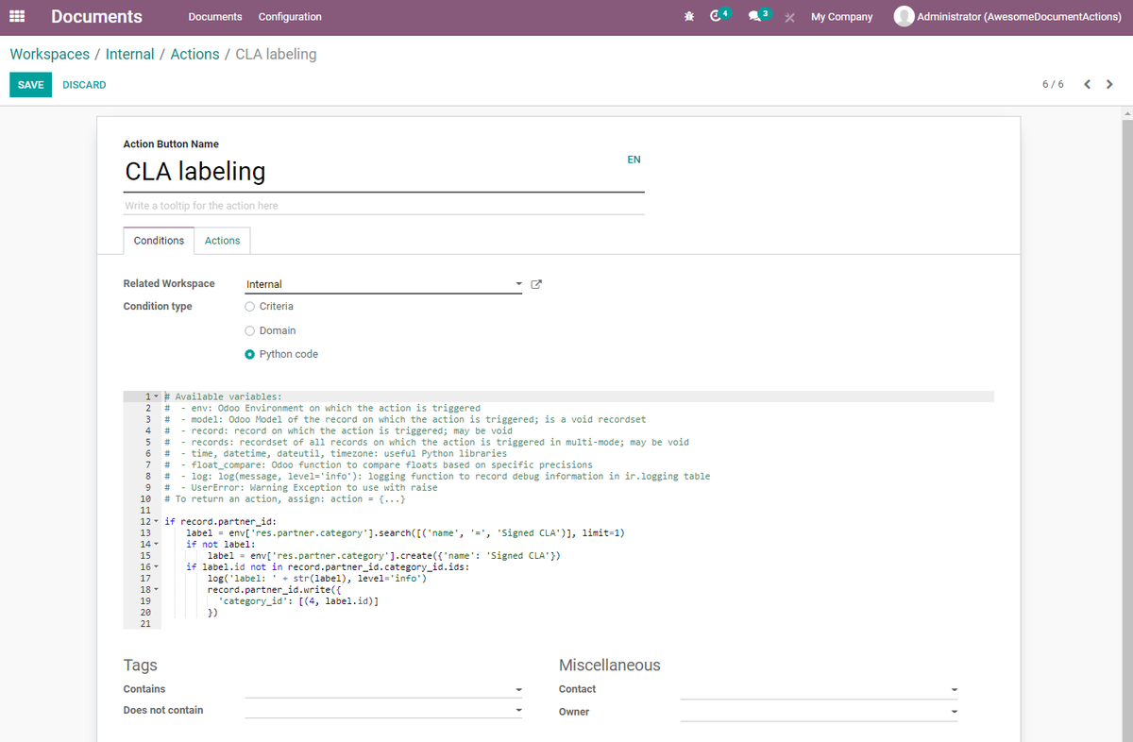Open the Administrator user menu
This screenshot has height=742, width=1133.
[x=1008, y=17]
